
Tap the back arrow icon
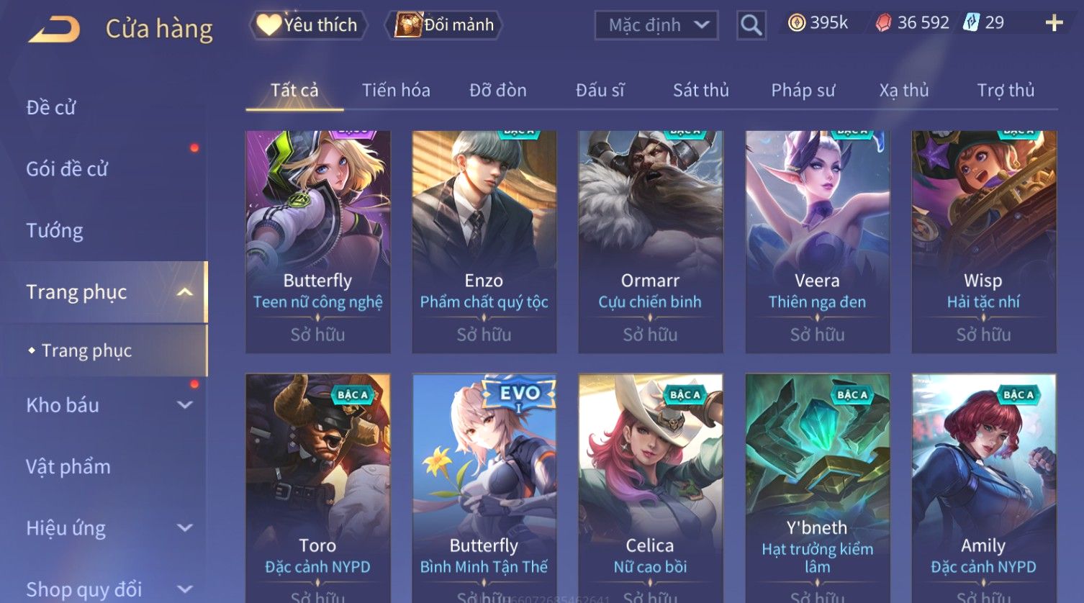(54, 30)
